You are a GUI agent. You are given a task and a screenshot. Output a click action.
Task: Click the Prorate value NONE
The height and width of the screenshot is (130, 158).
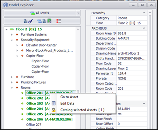pyautogui.click(x=122, y=78)
